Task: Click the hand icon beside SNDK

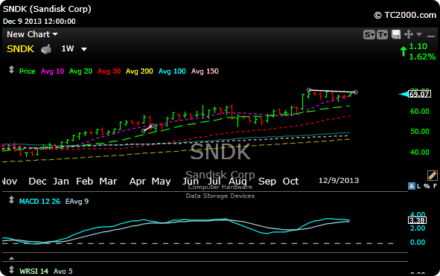Action: pyautogui.click(x=46, y=49)
